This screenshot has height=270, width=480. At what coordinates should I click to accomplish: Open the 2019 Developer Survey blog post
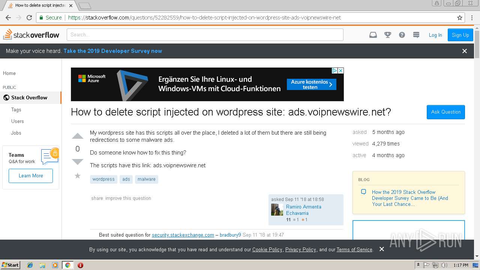(x=410, y=198)
